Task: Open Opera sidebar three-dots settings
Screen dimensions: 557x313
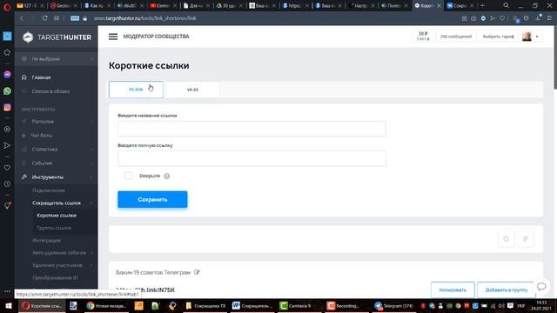Action: coord(7,291)
